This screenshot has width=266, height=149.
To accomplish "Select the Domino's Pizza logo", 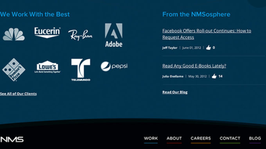I will [x=14, y=70].
